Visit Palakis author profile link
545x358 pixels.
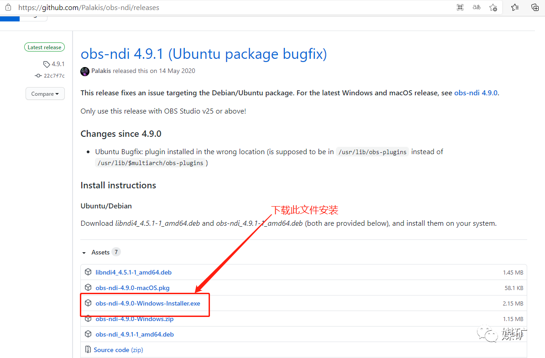click(x=101, y=71)
